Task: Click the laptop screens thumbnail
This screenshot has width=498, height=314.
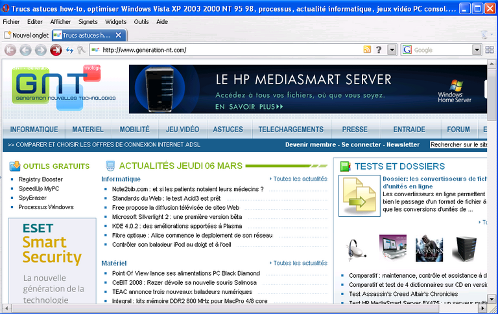Action: pos(393,247)
